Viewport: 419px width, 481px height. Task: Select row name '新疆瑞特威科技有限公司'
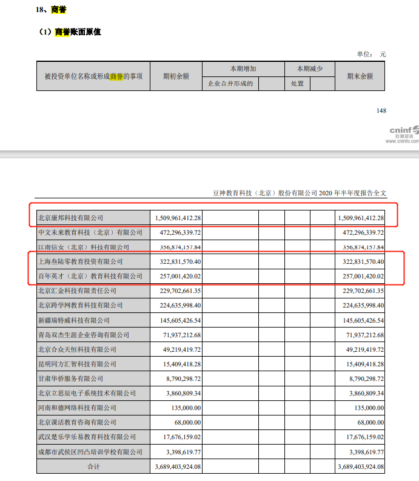tap(74, 320)
